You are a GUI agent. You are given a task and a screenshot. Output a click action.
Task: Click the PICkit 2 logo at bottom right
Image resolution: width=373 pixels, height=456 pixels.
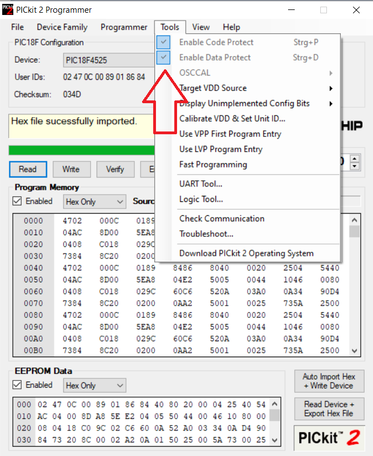click(x=330, y=437)
